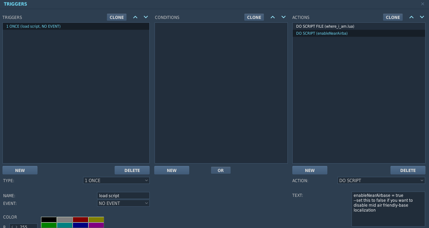This screenshot has height=228, width=429.
Task: Click the red color value stepper arrows
Action: (x=14, y=227)
